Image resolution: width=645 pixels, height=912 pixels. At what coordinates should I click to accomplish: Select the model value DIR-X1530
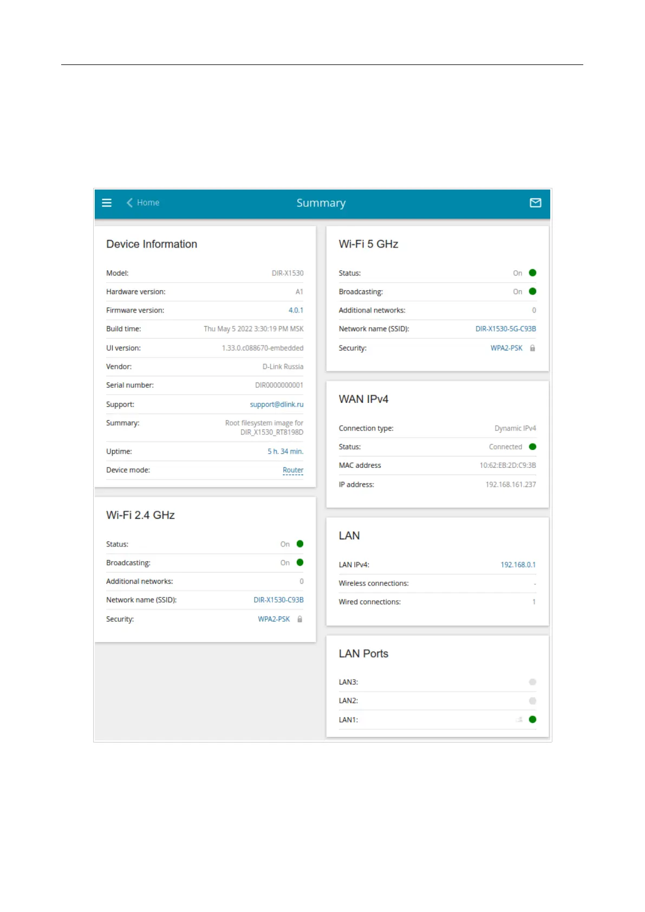tap(288, 273)
